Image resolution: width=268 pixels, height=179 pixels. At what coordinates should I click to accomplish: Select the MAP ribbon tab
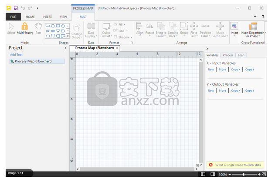tap(83, 17)
